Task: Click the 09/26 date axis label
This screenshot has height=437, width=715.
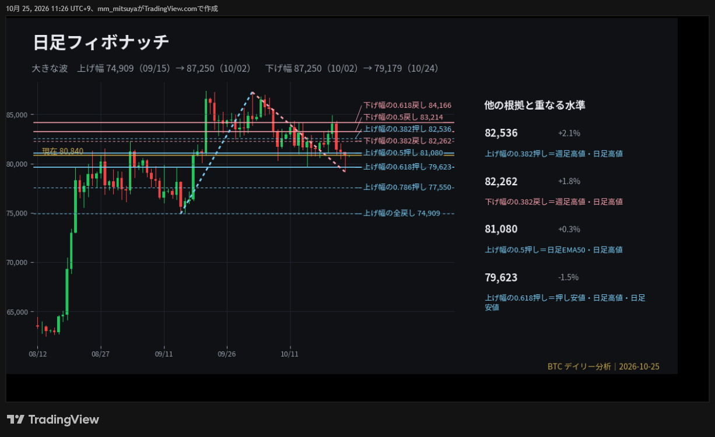Action: (x=226, y=354)
